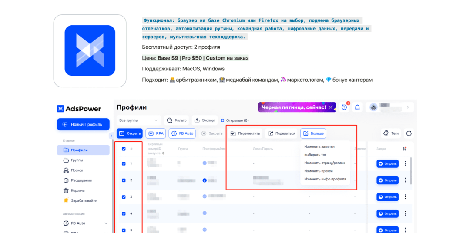Open the Расширения sidebar section
Screen dimensions: 470x233
coord(78,180)
